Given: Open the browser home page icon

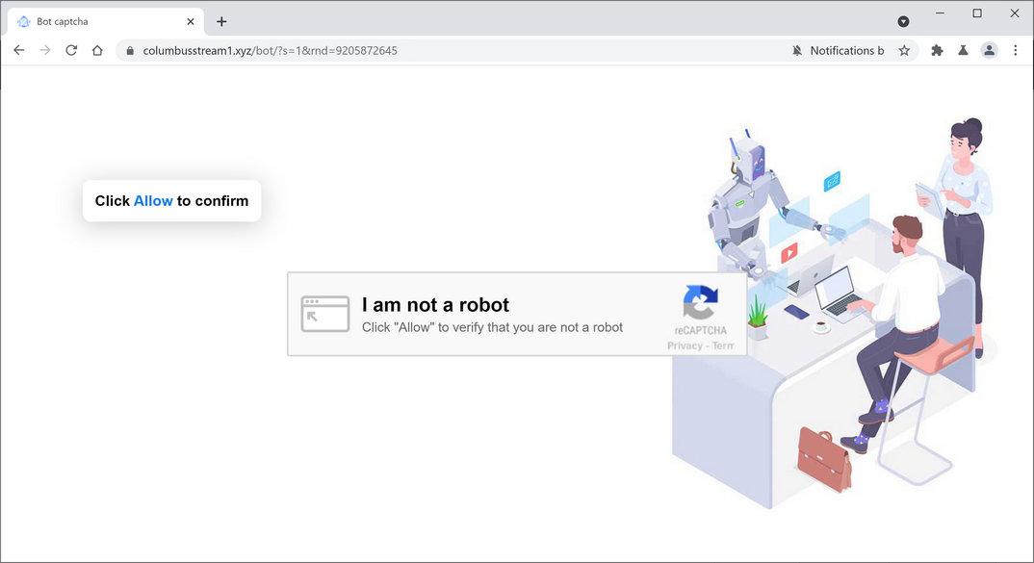Looking at the screenshot, I should point(97,50).
